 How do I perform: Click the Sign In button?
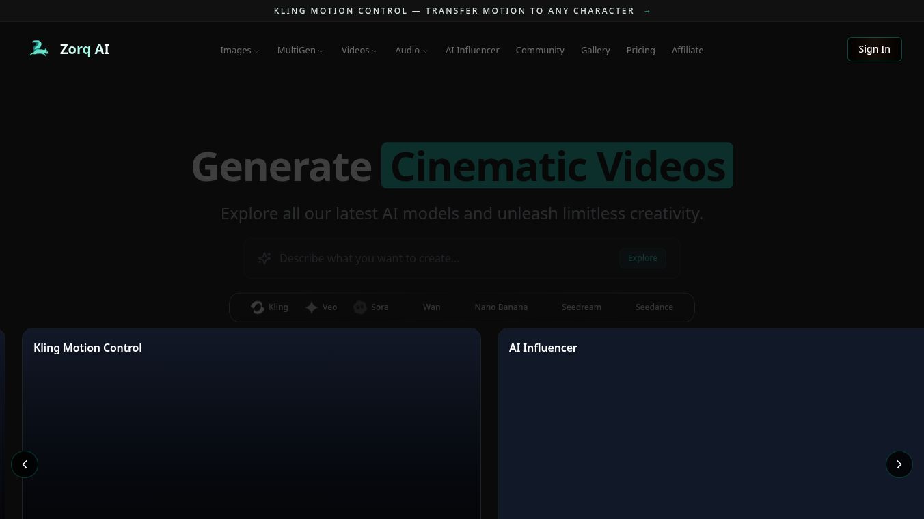coord(875,49)
